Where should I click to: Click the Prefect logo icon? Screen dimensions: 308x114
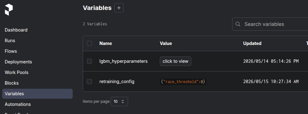(x=9, y=10)
